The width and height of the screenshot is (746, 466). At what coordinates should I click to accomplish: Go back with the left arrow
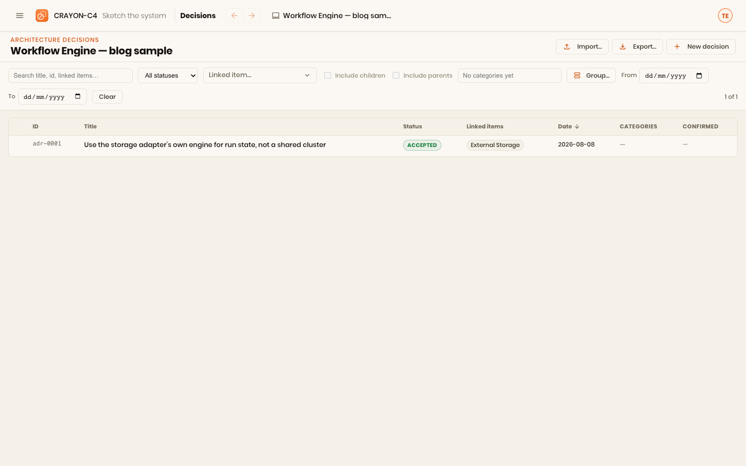(x=234, y=16)
